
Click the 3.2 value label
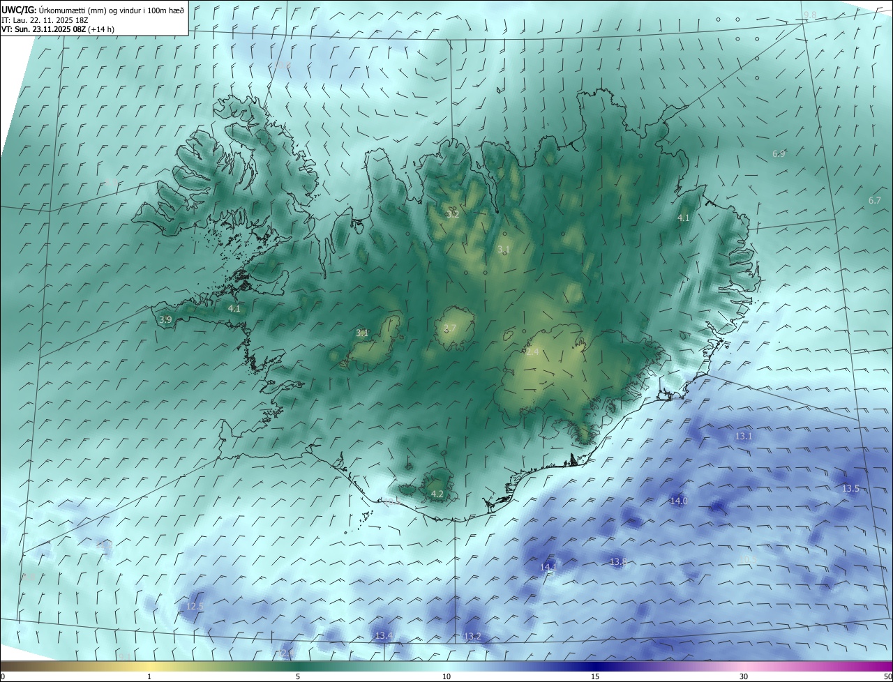[x=453, y=214]
